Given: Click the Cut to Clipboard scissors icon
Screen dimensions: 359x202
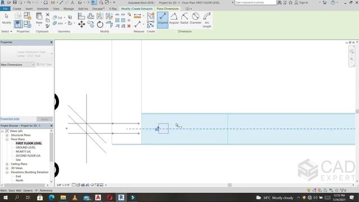Looking at the screenshot, I should coord(48,15).
